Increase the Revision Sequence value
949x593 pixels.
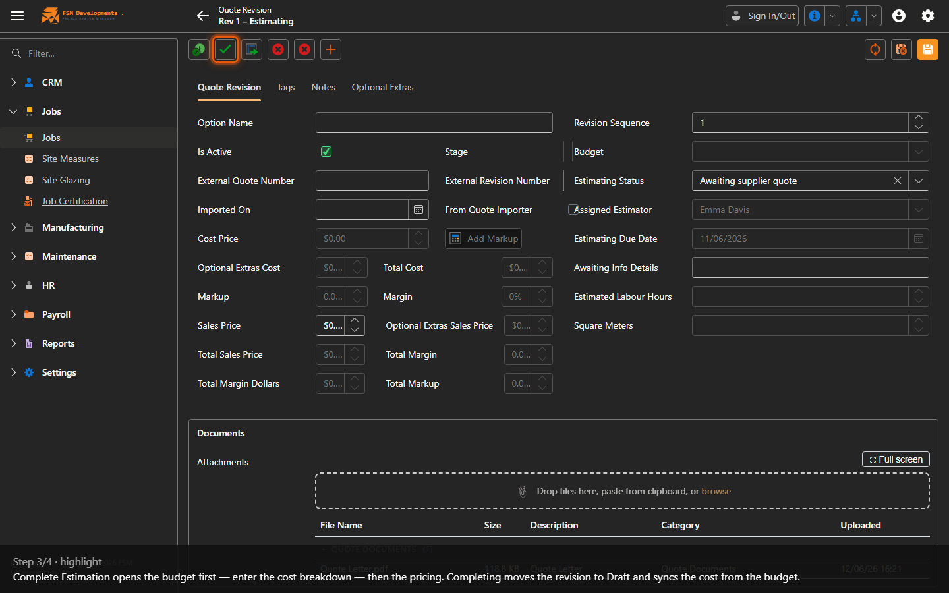[x=919, y=118]
